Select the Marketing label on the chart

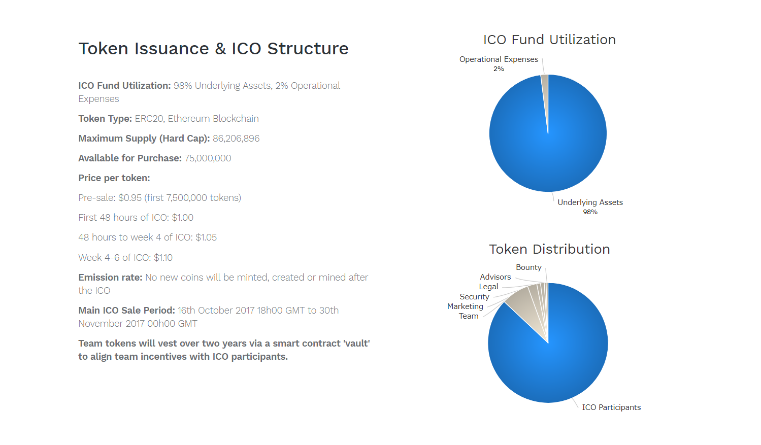point(465,306)
